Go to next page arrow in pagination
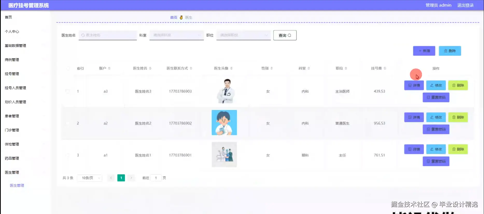The width and height of the screenshot is (484, 214). (131, 178)
